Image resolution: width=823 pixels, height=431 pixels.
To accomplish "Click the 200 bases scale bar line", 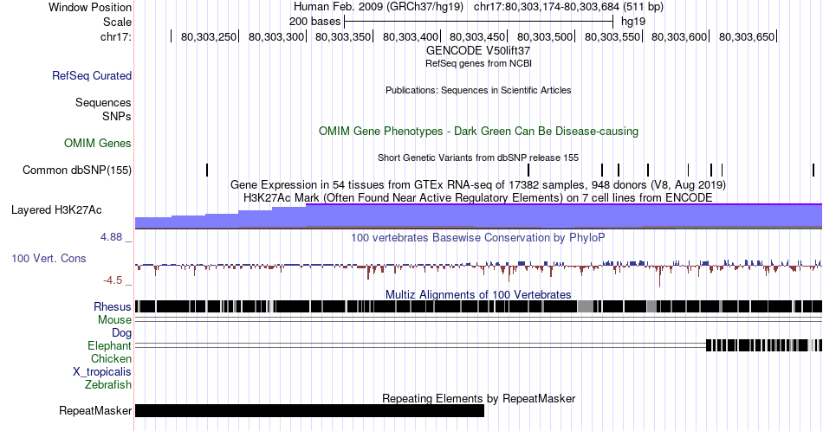I will [479, 22].
